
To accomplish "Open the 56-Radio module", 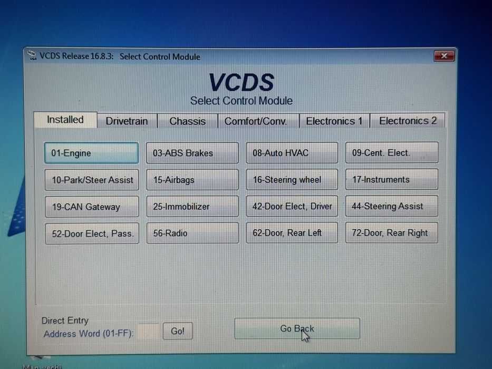I will coord(192,233).
